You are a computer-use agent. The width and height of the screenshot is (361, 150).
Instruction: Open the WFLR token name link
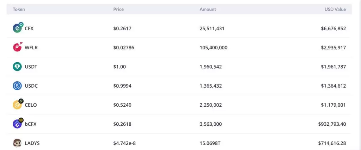pos(31,48)
